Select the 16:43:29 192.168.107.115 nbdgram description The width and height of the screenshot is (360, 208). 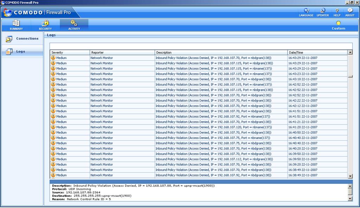[214, 63]
